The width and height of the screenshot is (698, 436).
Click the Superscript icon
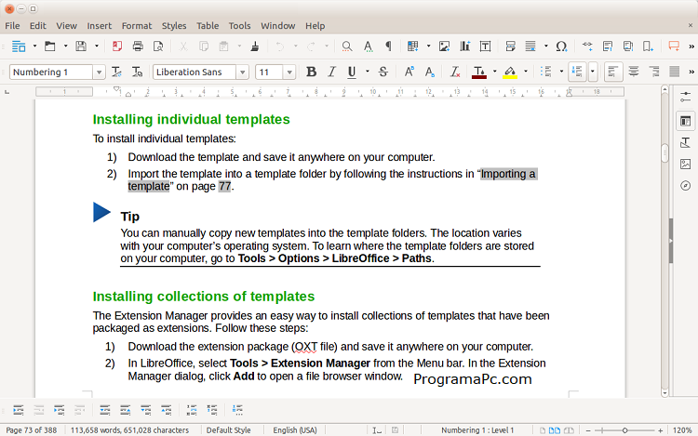[x=409, y=72]
